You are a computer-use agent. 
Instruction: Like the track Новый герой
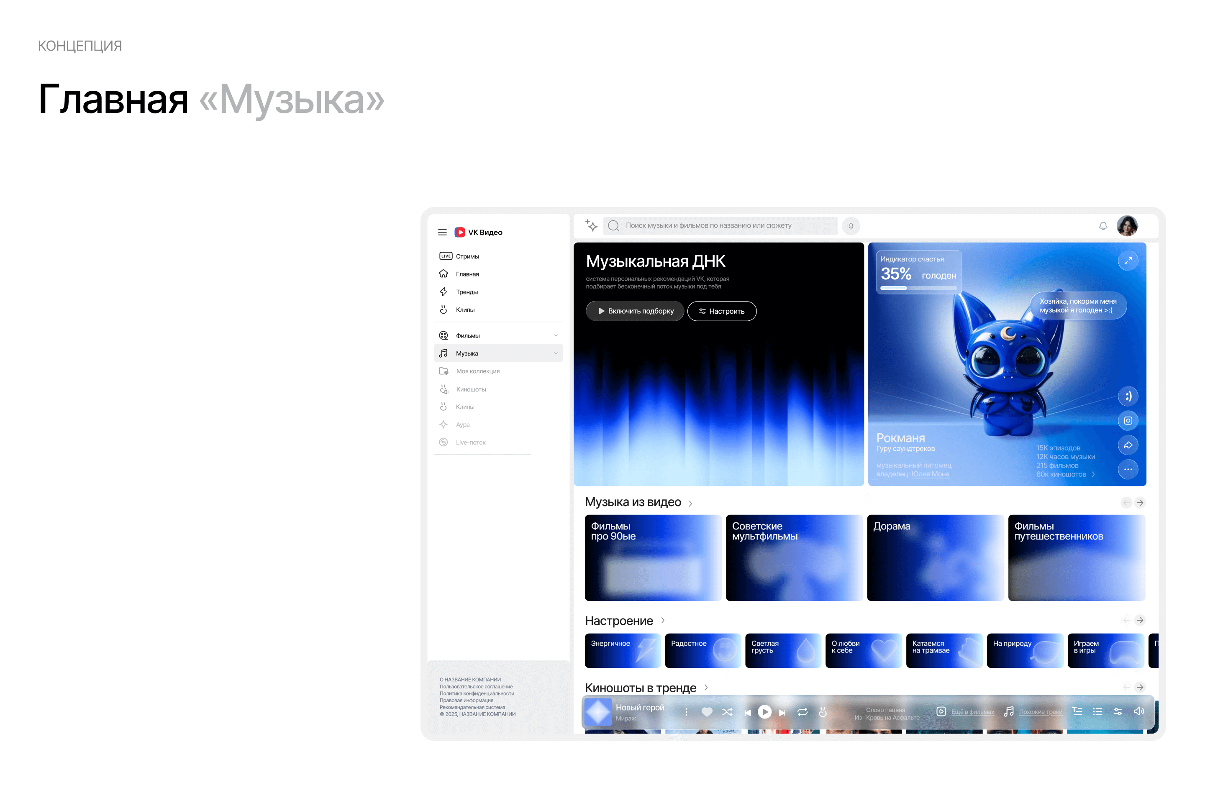707,712
